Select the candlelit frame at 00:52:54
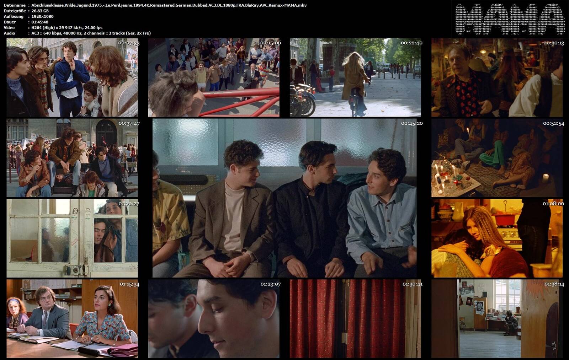The image size is (569, 360). 497,158
